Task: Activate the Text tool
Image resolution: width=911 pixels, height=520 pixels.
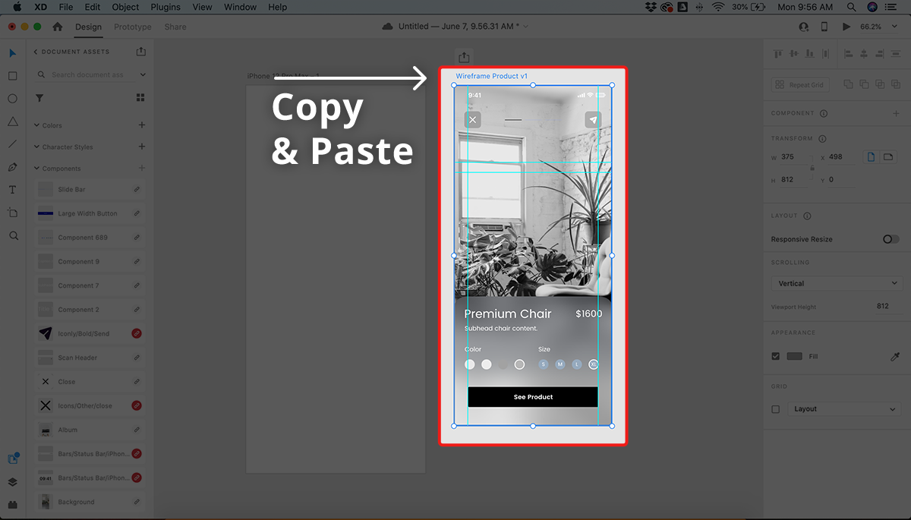Action: click(13, 190)
